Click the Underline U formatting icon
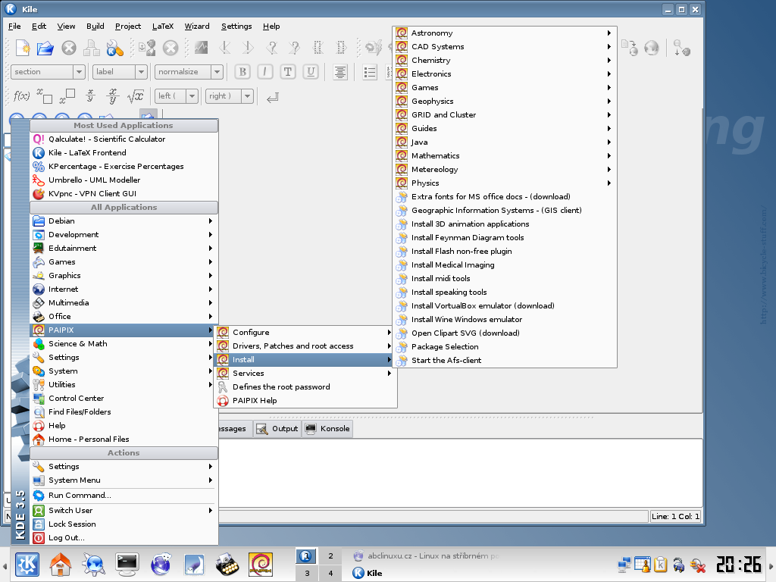The width and height of the screenshot is (776, 582). coord(310,72)
